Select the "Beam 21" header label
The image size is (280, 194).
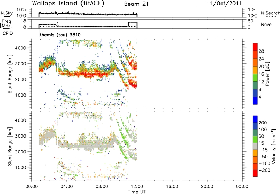136,4
